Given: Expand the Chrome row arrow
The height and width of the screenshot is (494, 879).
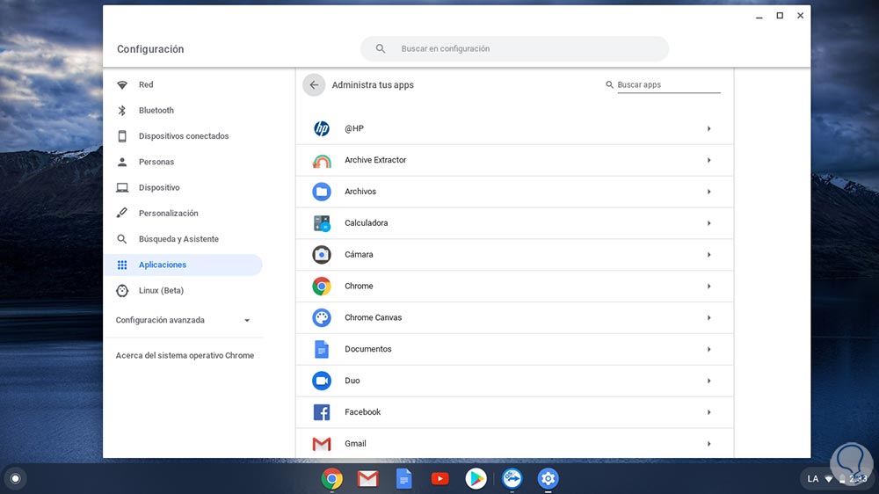Looking at the screenshot, I should [709, 286].
